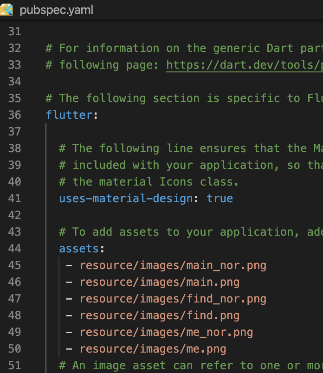The image size is (323, 373).
Task: Click comment 'To add assets to your application'
Action: click(191, 232)
